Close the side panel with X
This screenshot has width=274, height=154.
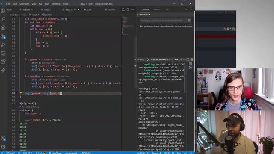191,9
